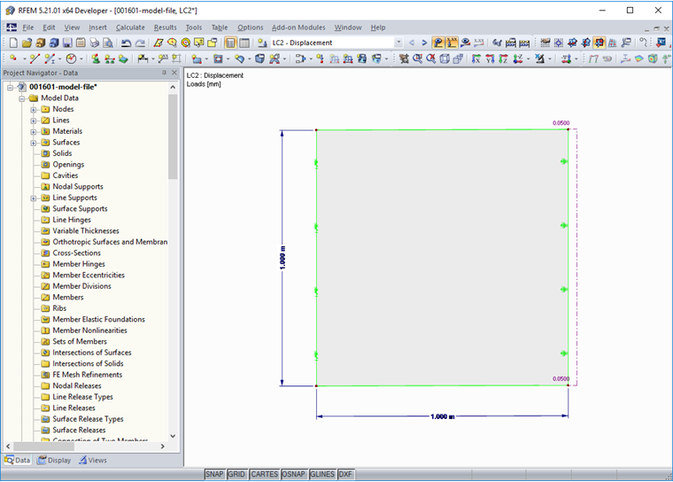Toggle the Table panel icon
673x482 pixels.
pyautogui.click(x=244, y=43)
